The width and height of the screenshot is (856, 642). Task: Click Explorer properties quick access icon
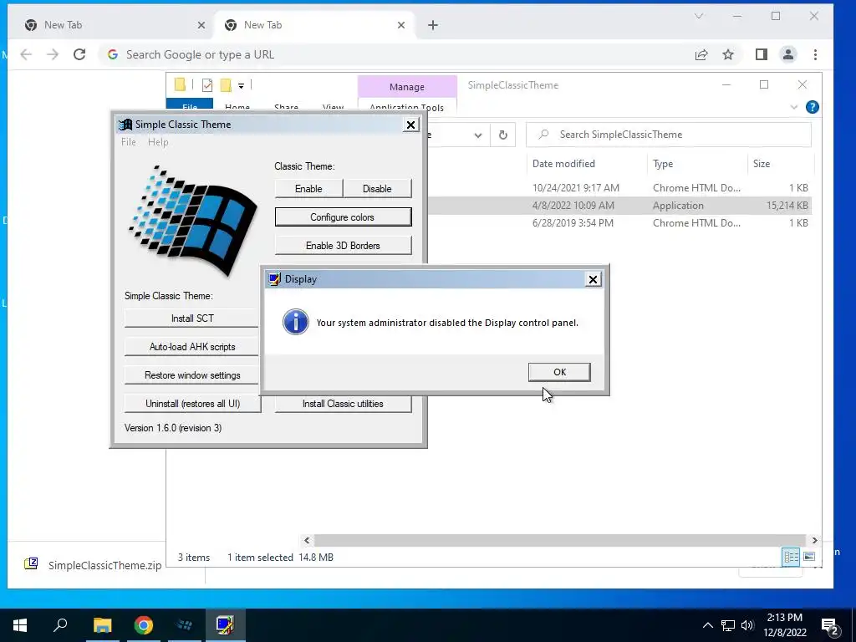tap(207, 84)
